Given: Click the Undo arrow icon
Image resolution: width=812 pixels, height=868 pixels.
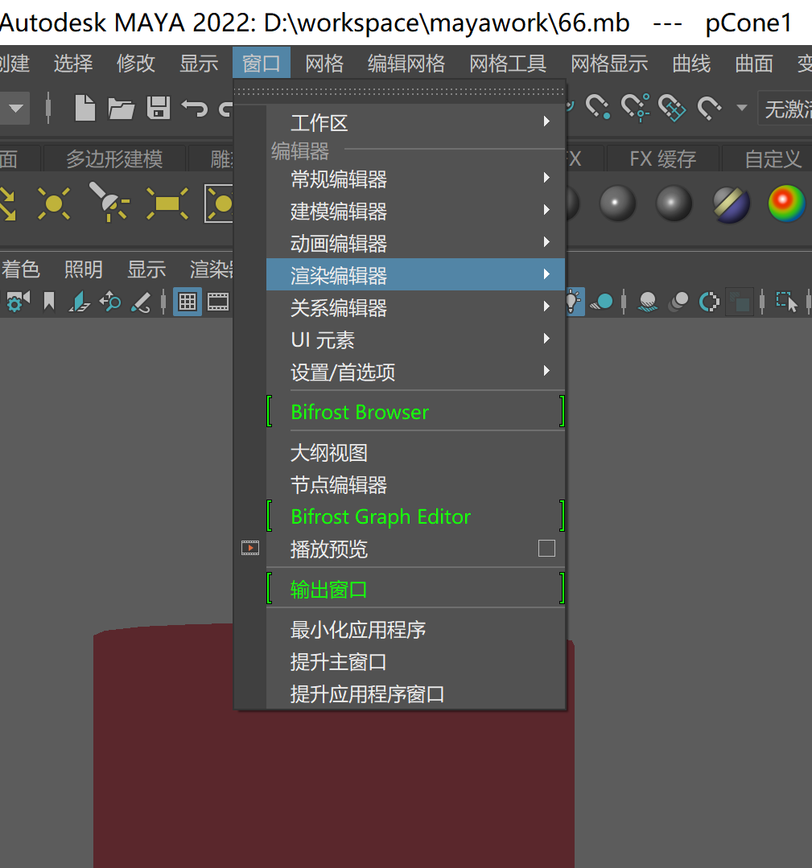Looking at the screenshot, I should coord(195,108).
